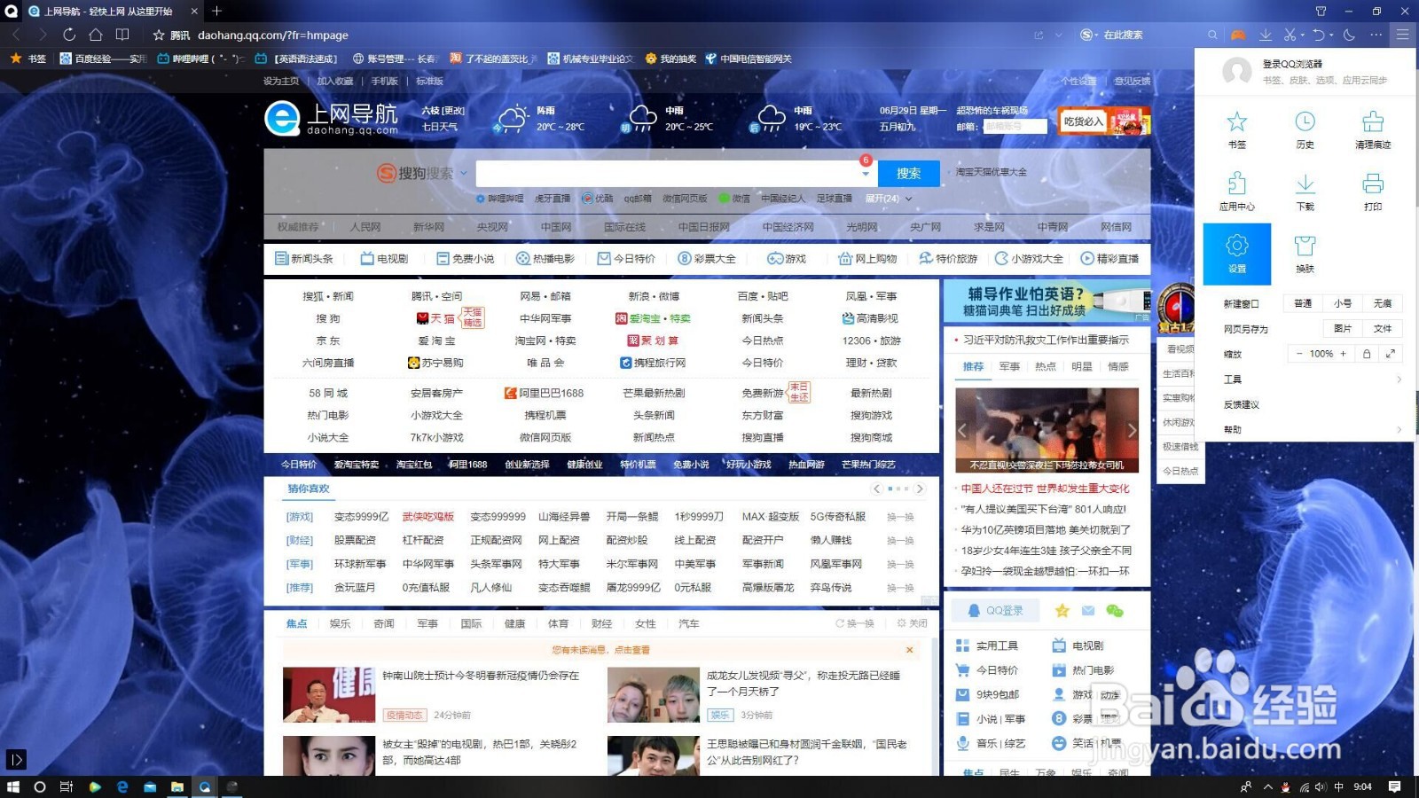Screen dimensions: 1419x798
Task: Launch the scissors screenshot tool
Action: coord(1290,35)
